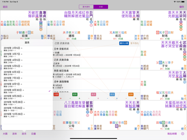The width and height of the screenshot is (187, 140).
Task: Select month 2019年 5月5日
Action: [27, 67]
